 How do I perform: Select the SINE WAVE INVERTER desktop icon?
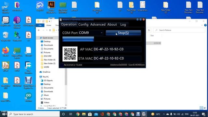63,7
